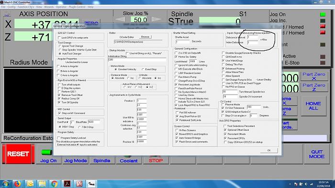Click the volume icon in system tray

click(306, 184)
